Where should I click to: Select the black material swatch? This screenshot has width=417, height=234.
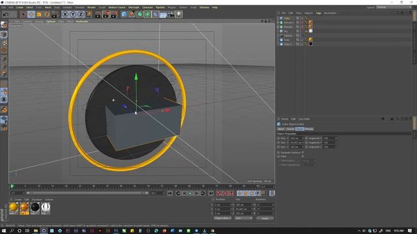(35, 208)
